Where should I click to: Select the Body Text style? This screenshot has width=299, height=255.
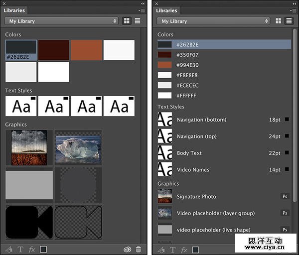[x=189, y=153]
